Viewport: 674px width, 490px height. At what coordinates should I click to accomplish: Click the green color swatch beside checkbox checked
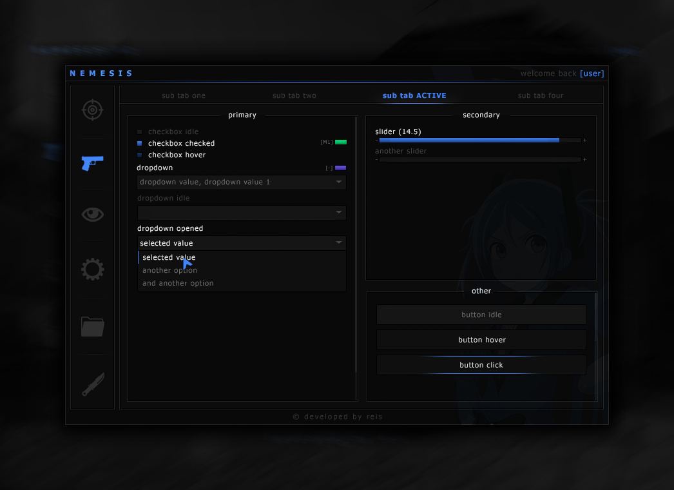[x=341, y=142]
